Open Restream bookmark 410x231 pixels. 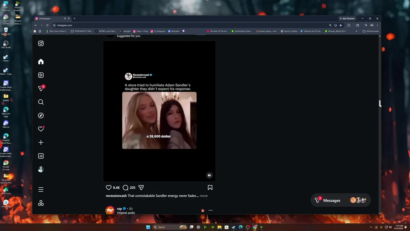point(174,31)
